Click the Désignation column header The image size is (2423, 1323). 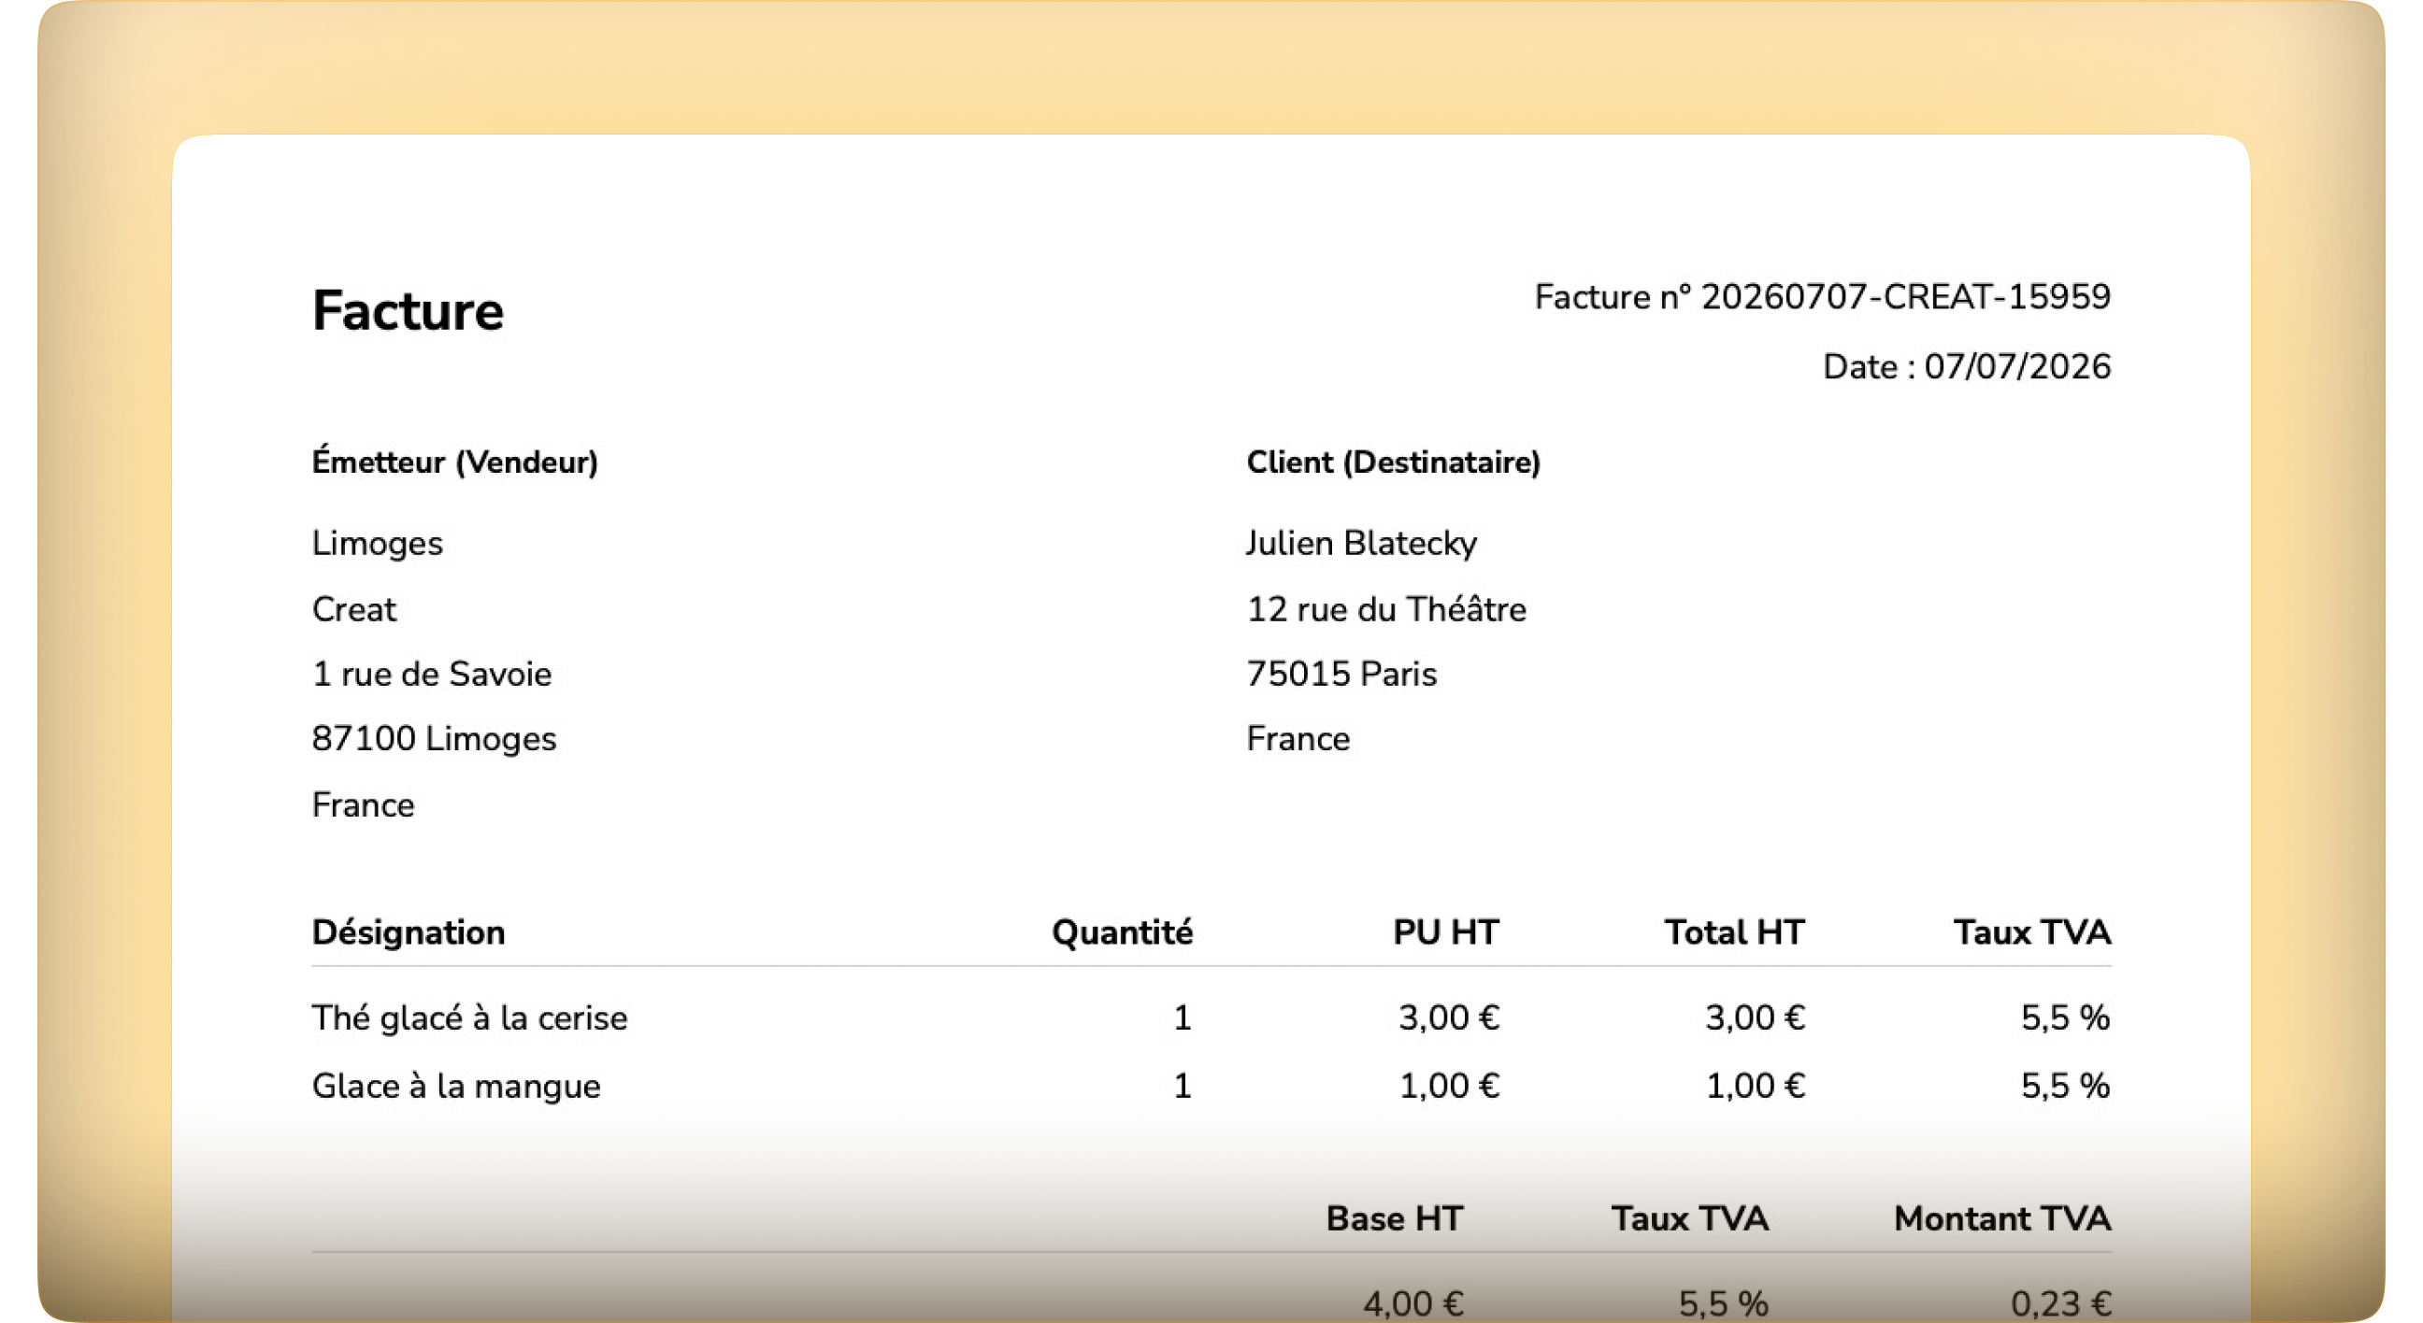[409, 932]
